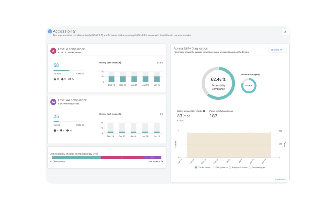
Task: Click the Show history link
Action: pos(281,179)
